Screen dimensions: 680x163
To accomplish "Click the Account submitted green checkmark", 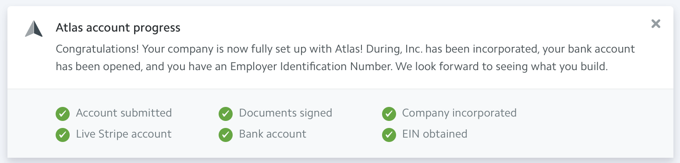I will (63, 114).
